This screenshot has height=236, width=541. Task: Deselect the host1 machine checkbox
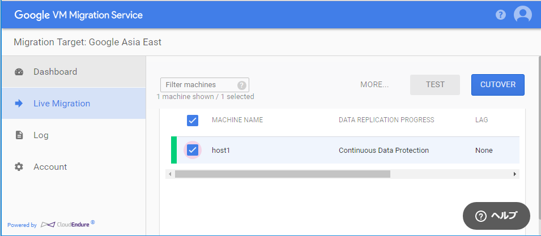(x=193, y=150)
